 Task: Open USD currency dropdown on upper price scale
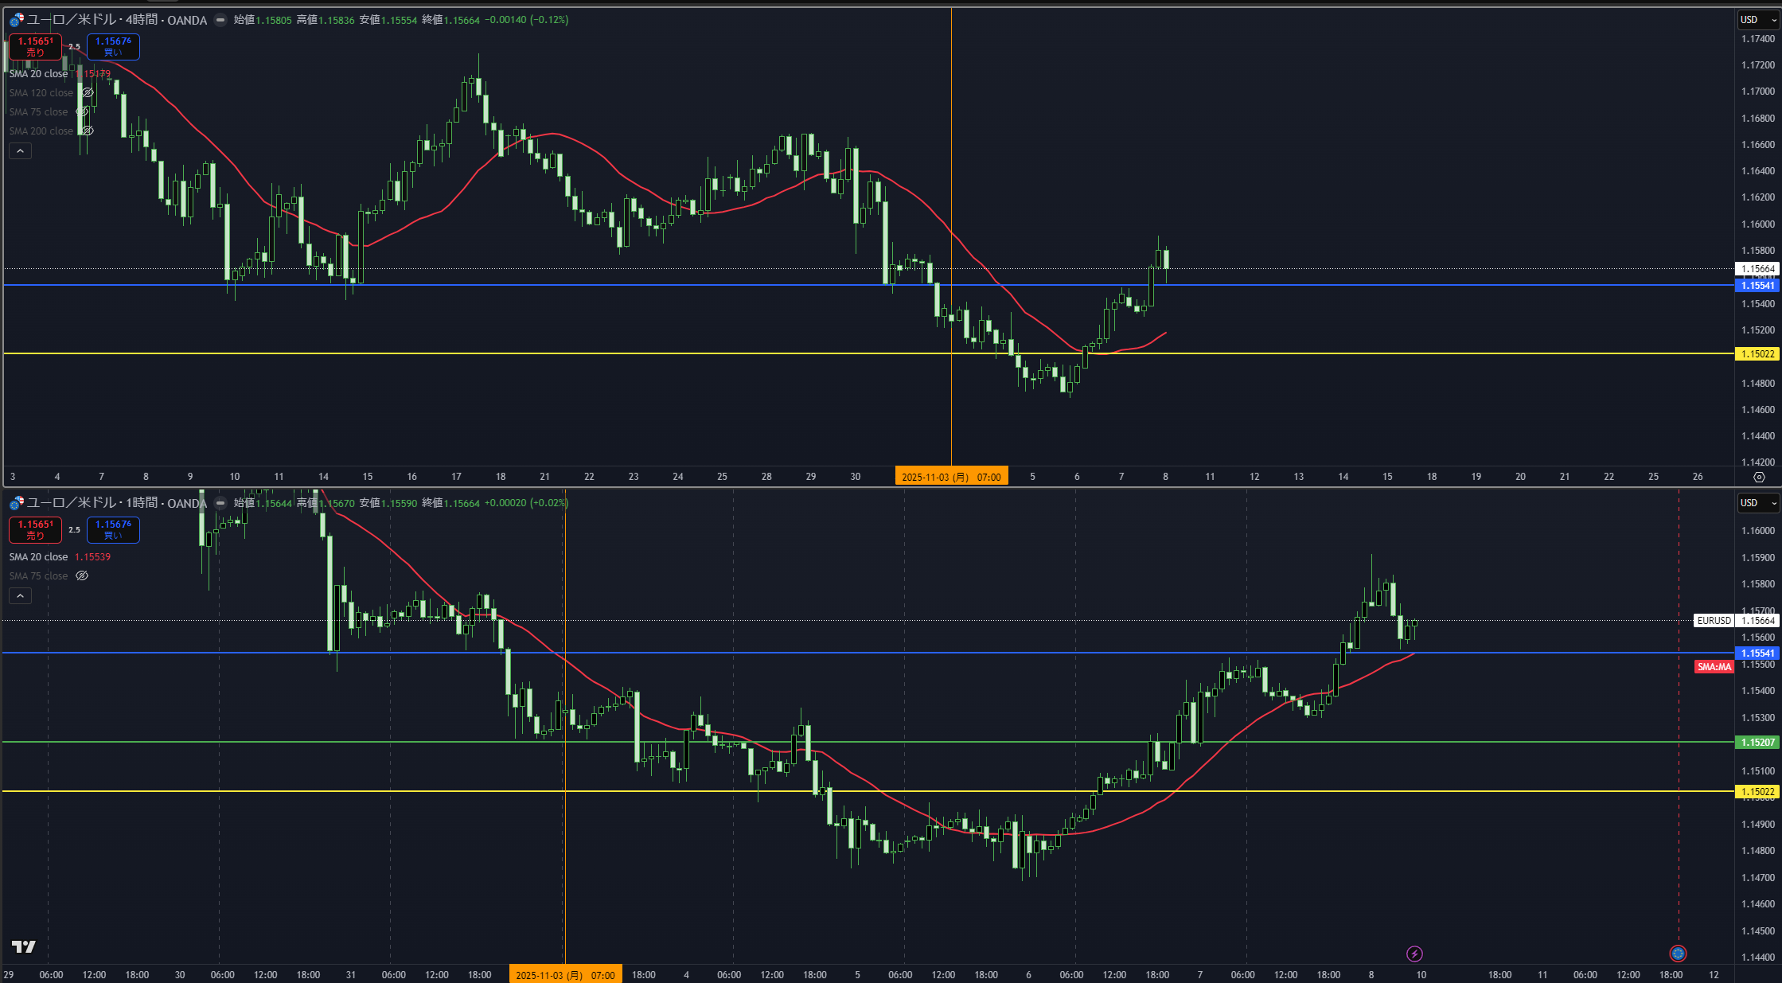click(1757, 20)
